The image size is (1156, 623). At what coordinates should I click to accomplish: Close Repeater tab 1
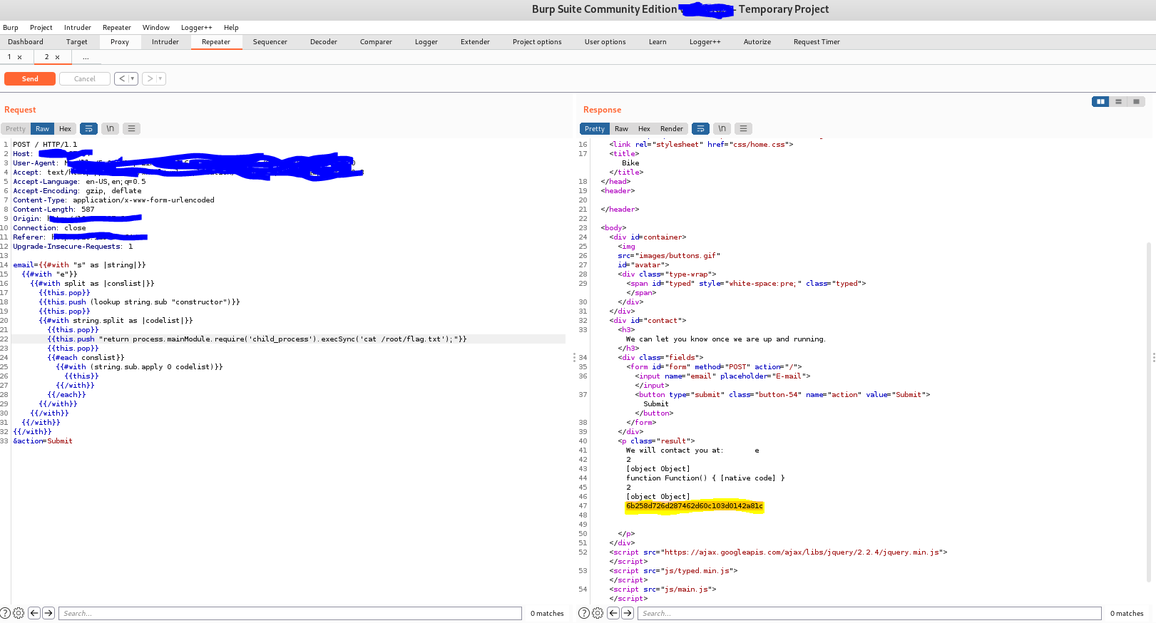19,57
